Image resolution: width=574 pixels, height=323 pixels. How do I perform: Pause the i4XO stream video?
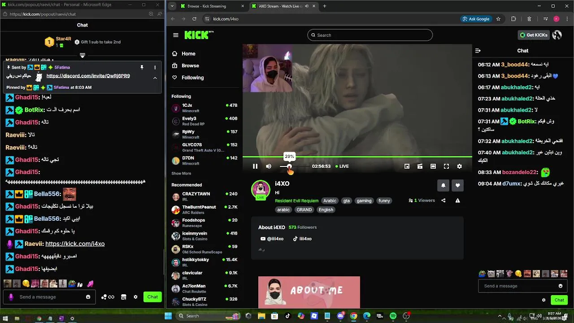coord(255,166)
